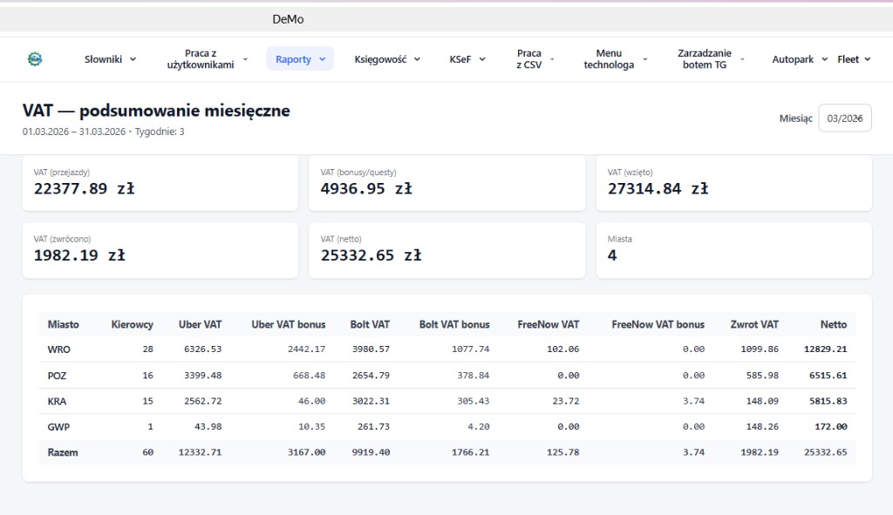Click WRO Uber VAT value 6326.53
893x515 pixels.
pos(202,349)
